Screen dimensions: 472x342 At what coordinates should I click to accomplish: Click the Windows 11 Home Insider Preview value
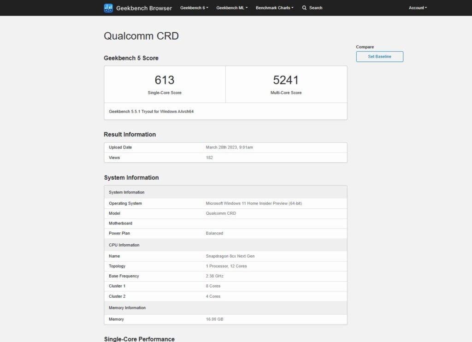pos(254,203)
